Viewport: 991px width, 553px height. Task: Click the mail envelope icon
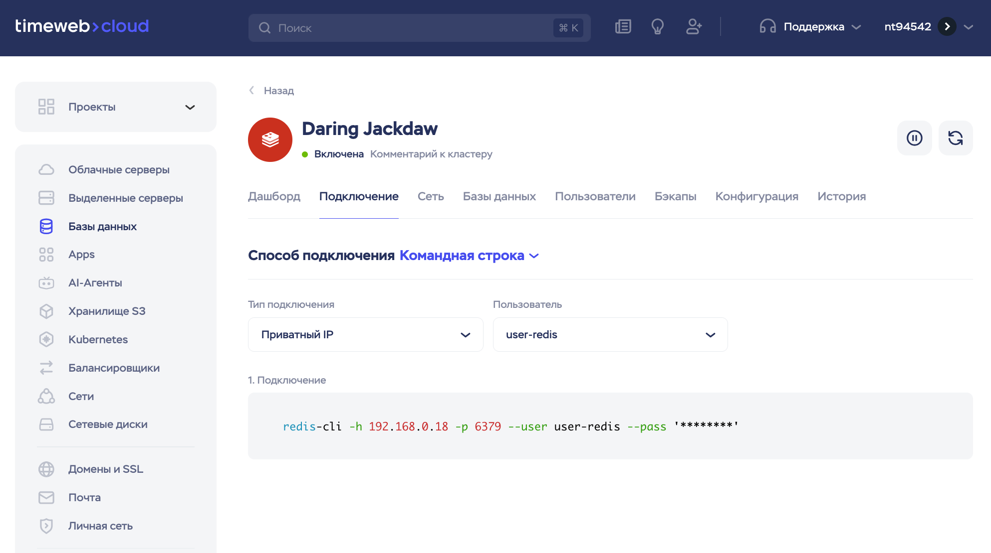[46, 497]
